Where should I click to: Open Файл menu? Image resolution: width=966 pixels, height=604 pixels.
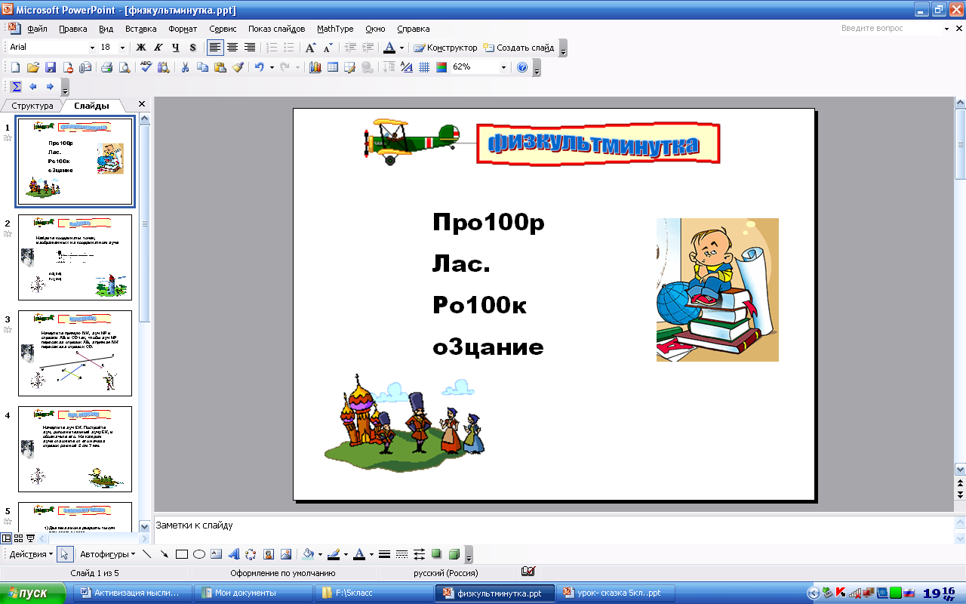pos(37,29)
